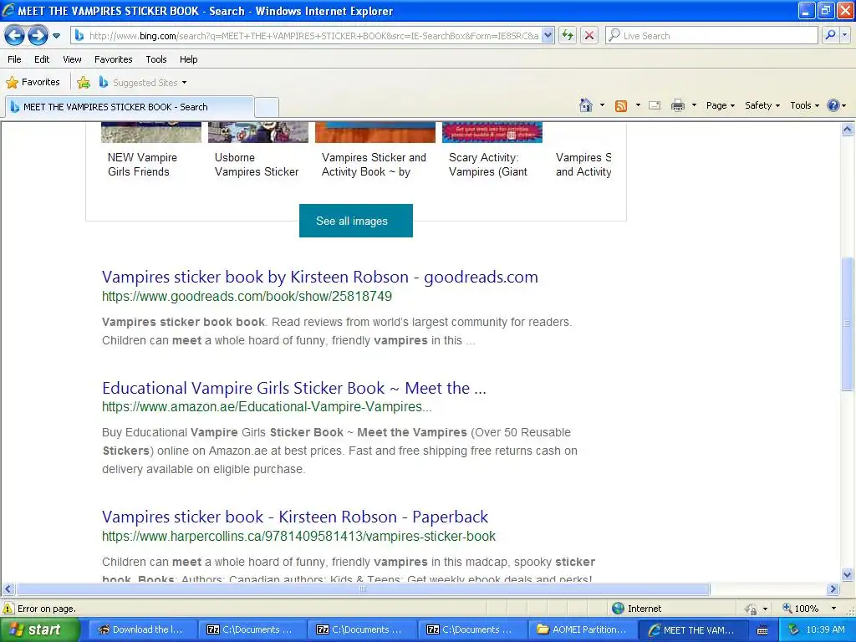The width and height of the screenshot is (856, 642).
Task: Open the Tools command bar menu
Action: (x=805, y=105)
